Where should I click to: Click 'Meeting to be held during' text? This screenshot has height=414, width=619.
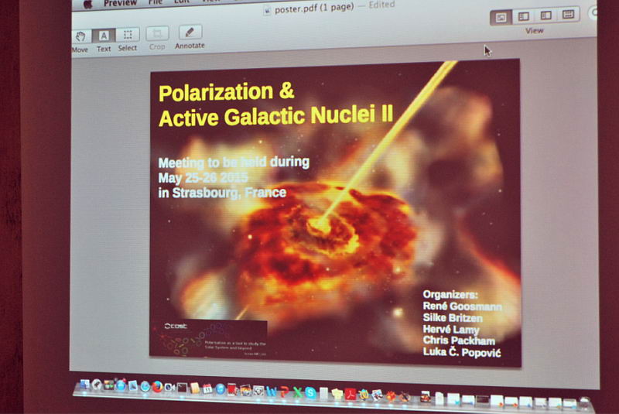tap(234, 163)
